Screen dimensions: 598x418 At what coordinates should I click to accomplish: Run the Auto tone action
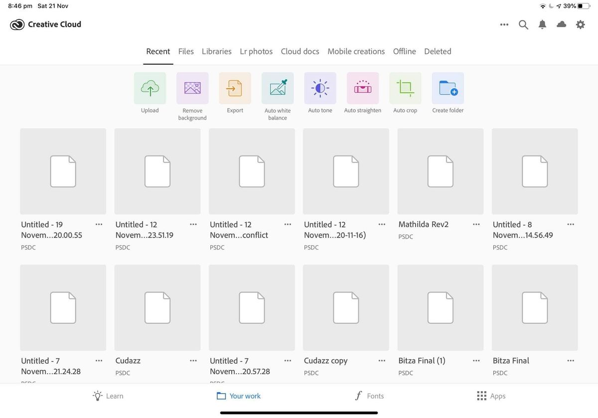tap(320, 88)
